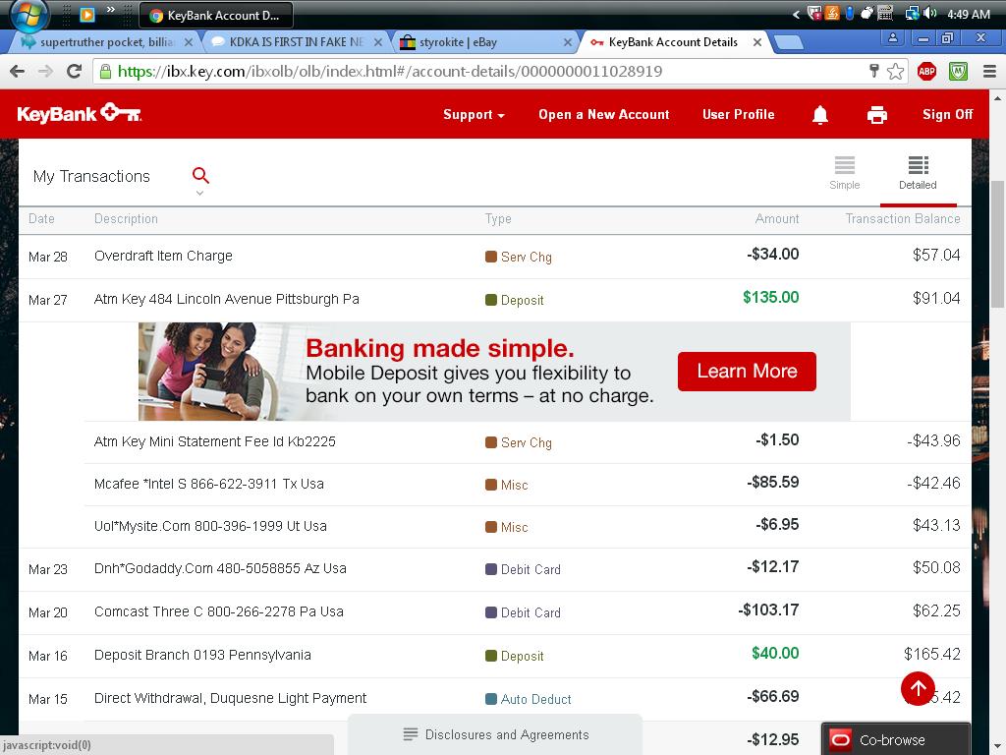This screenshot has width=1006, height=755.
Task: Open a new browser tab
Action: click(788, 42)
